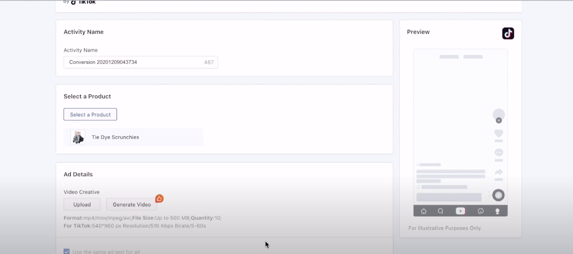Tap the profile avatar in the preview

499,114
